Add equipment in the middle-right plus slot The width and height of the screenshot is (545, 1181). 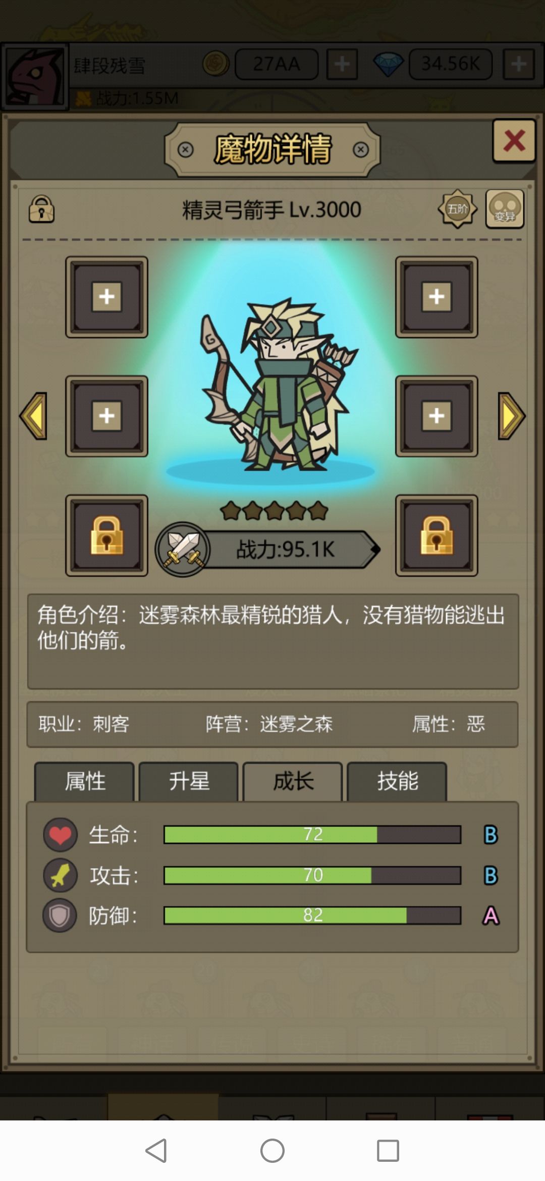point(437,416)
